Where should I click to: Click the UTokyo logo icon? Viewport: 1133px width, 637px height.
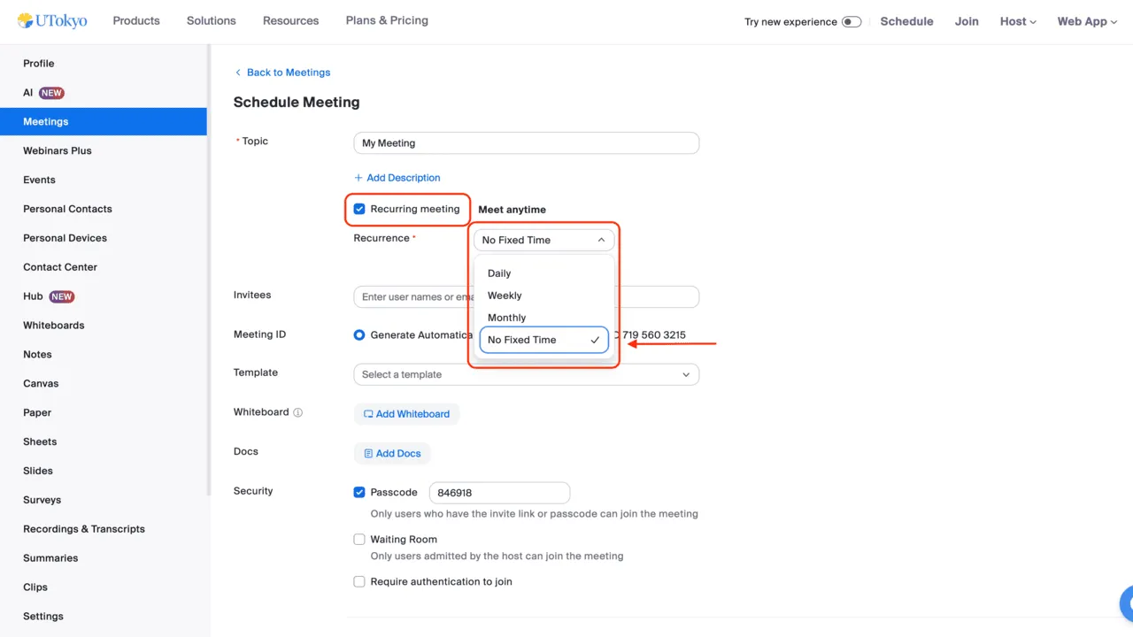click(26, 20)
